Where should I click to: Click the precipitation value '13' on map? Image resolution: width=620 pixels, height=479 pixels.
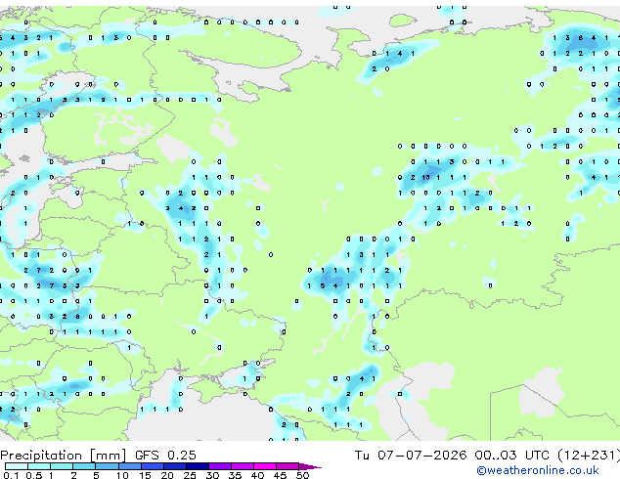pyautogui.click(x=425, y=178)
